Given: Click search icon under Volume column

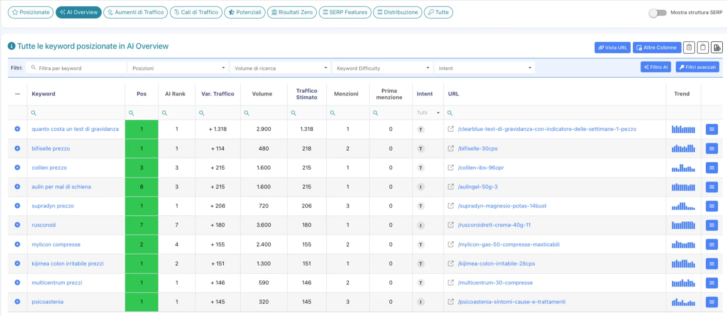Looking at the screenshot, I should tap(246, 113).
